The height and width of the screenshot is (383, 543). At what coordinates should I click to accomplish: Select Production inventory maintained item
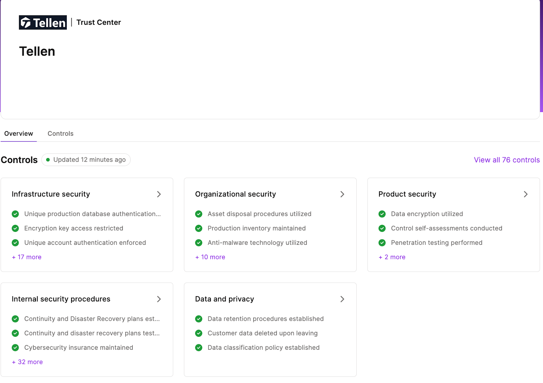(x=257, y=228)
